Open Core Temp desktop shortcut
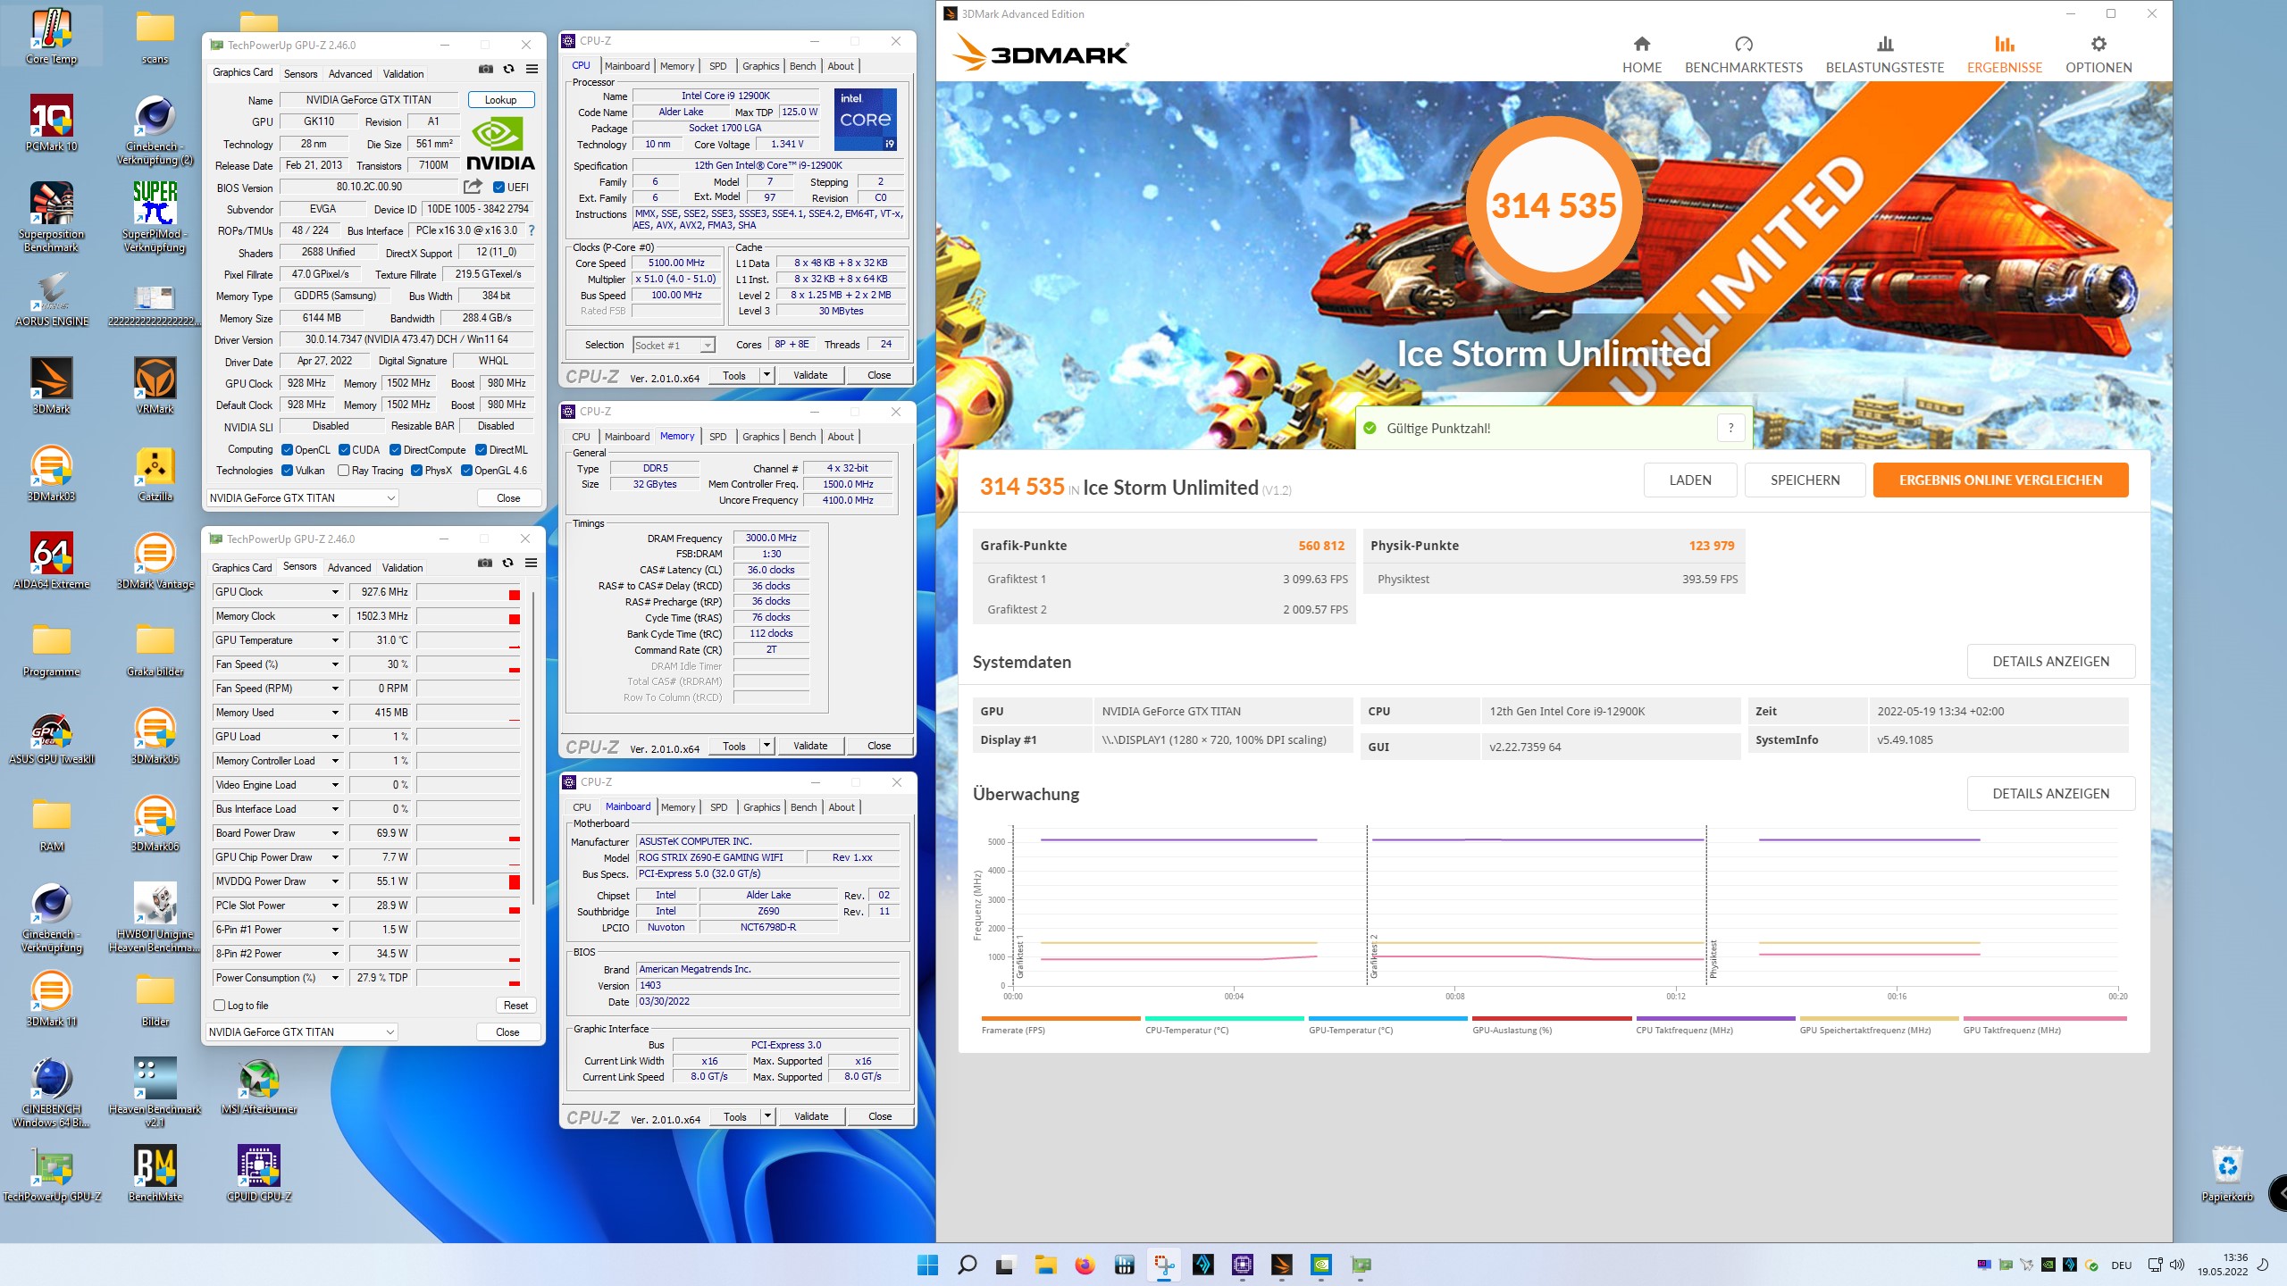This screenshot has width=2287, height=1286. 52,36
